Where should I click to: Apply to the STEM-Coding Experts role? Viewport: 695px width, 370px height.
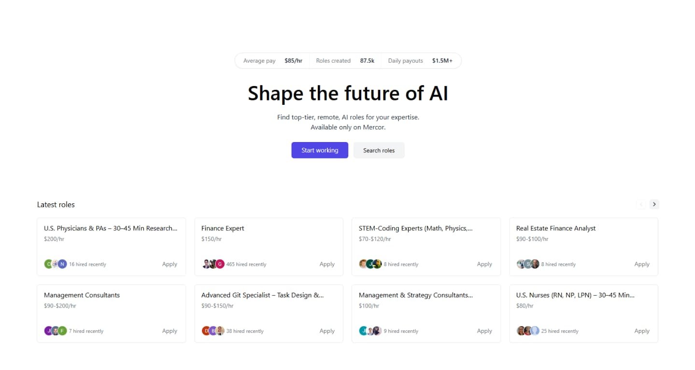pyautogui.click(x=484, y=264)
